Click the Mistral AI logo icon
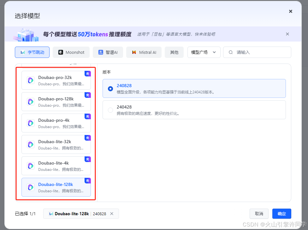 134,52
